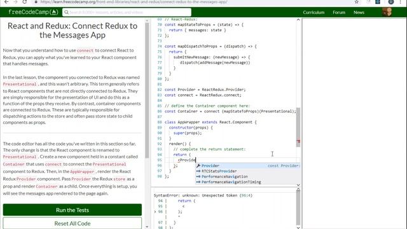Click line 88 class AppWrapper declaration
Viewport: 407px width, 229px height.
click(x=210, y=122)
